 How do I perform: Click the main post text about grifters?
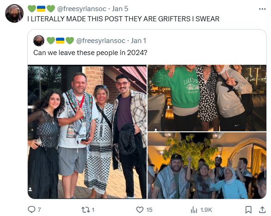pos(123,19)
